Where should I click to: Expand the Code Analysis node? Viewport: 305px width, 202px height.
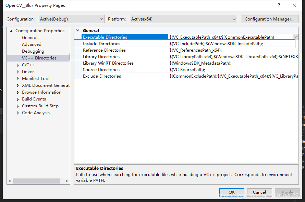point(18,113)
